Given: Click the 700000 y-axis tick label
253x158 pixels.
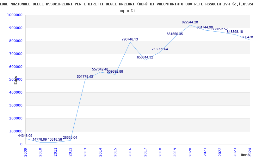Looking at the screenshot, I should pyautogui.click(x=15, y=54).
